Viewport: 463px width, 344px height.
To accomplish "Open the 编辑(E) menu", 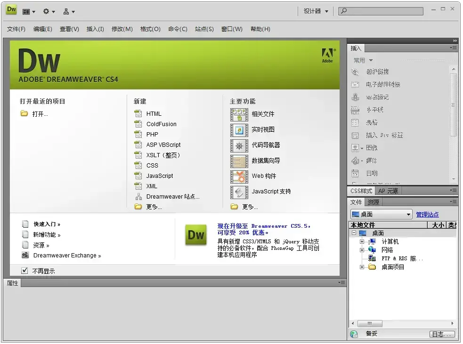I will pyautogui.click(x=42, y=29).
